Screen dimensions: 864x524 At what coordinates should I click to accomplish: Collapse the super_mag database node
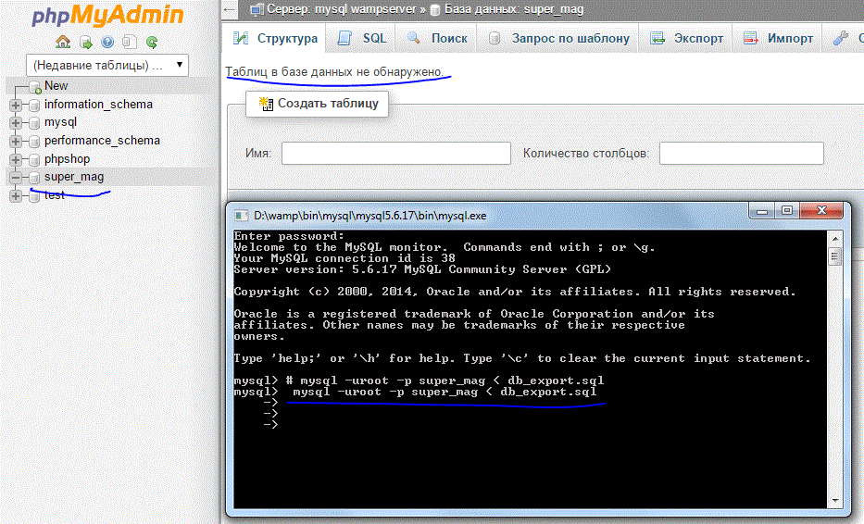coord(15,177)
